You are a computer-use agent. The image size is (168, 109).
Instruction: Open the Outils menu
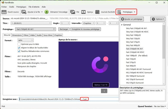click(11, 7)
